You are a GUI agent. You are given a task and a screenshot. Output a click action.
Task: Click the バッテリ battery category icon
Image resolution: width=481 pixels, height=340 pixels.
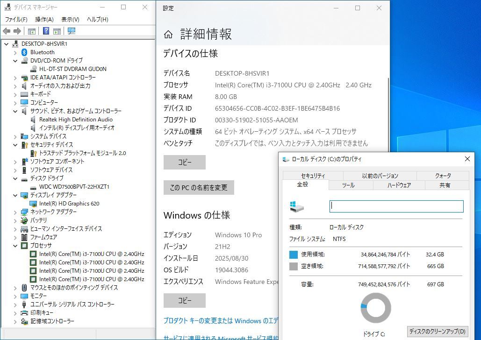[x=24, y=220]
